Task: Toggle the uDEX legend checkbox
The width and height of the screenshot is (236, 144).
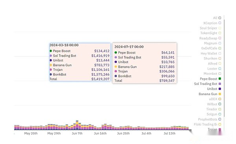Action: pyautogui.click(x=220, y=99)
